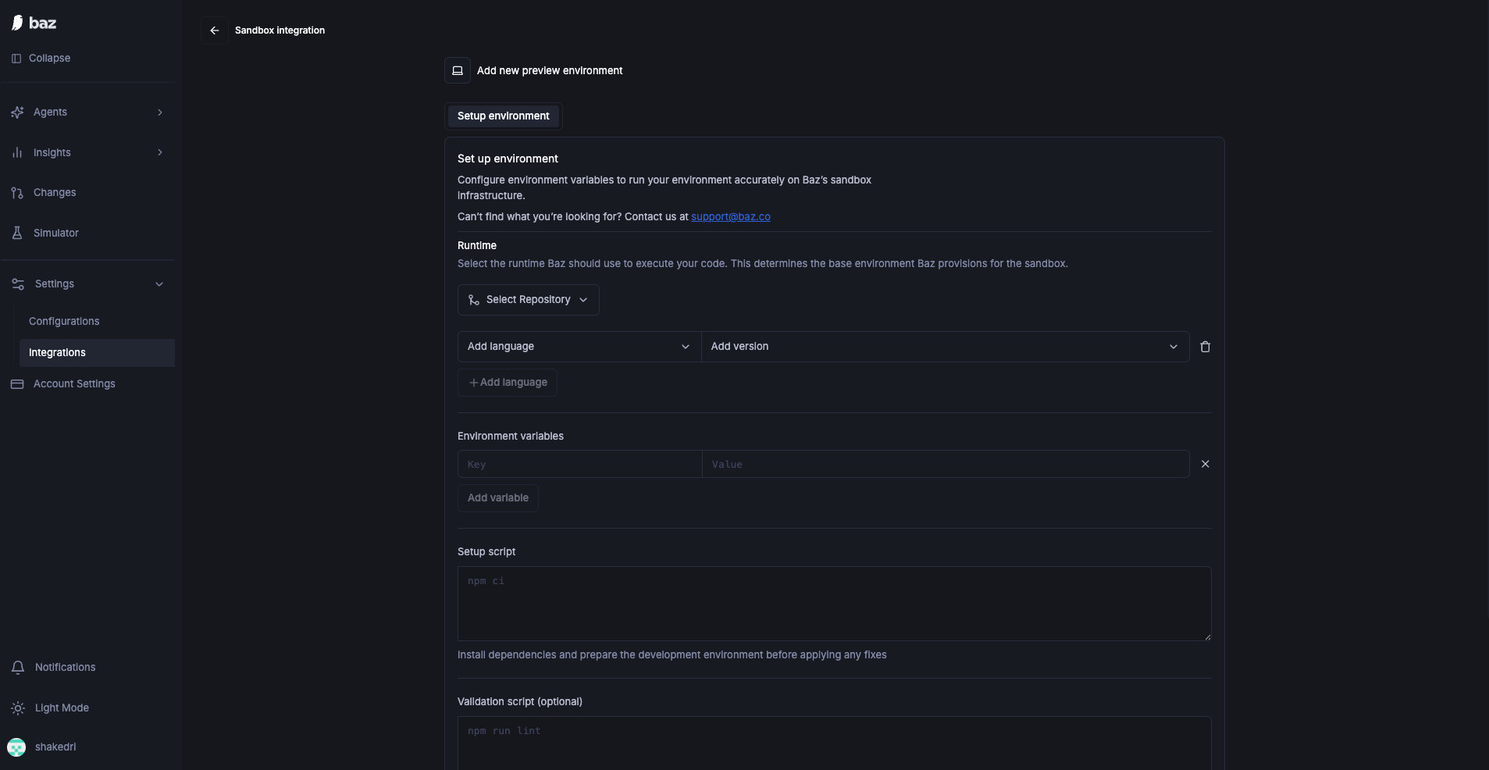Viewport: 1489px width, 770px height.
Task: Click the baz logo
Action: pos(34,23)
